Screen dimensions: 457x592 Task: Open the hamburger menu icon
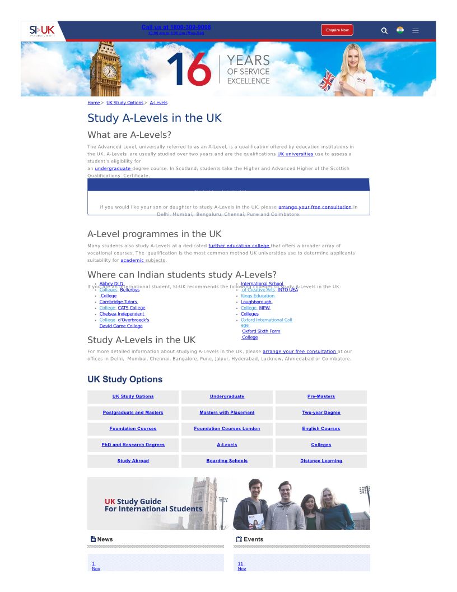coord(416,30)
